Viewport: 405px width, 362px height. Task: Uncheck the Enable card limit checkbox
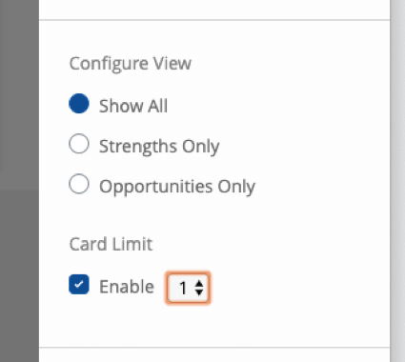pos(79,284)
